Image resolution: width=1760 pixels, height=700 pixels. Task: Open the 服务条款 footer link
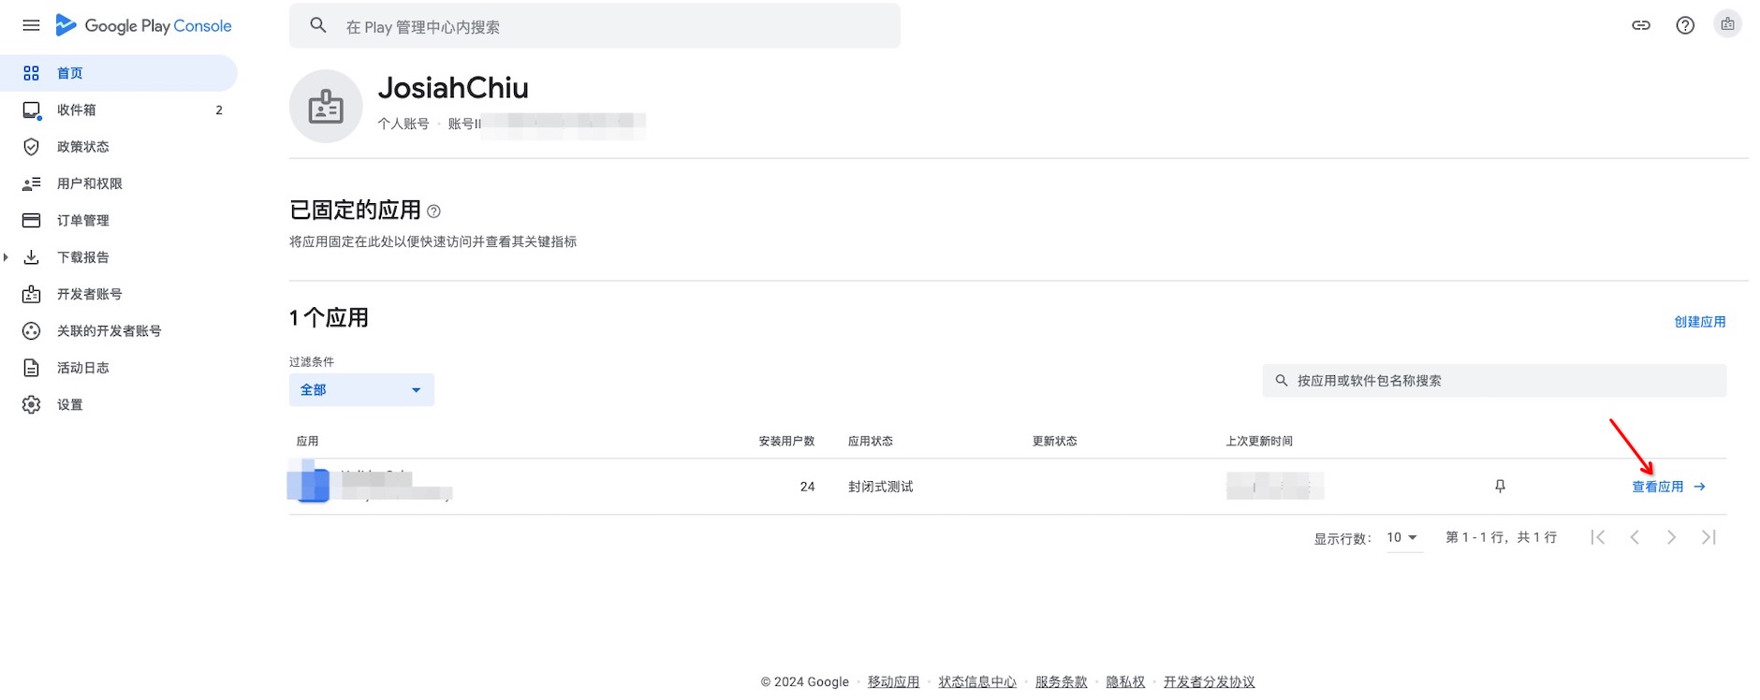pos(1062,682)
